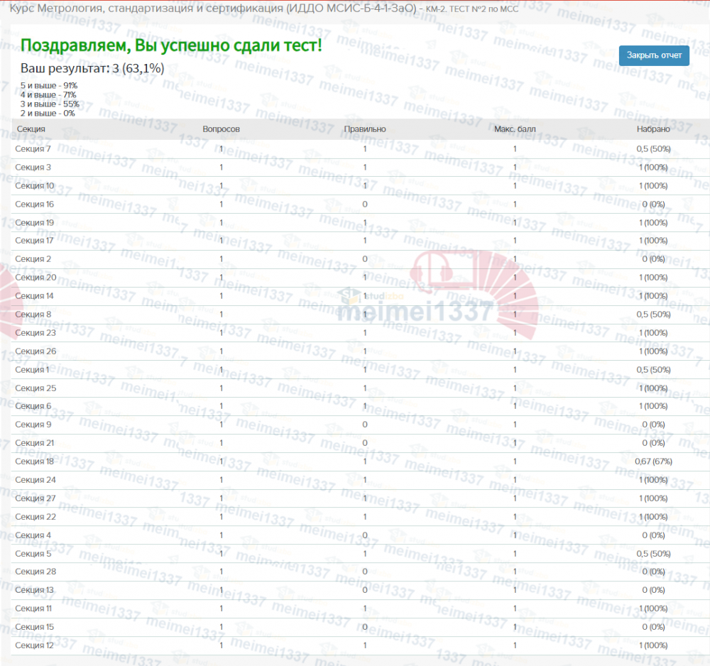Select the Секция 16 row

click(361, 204)
